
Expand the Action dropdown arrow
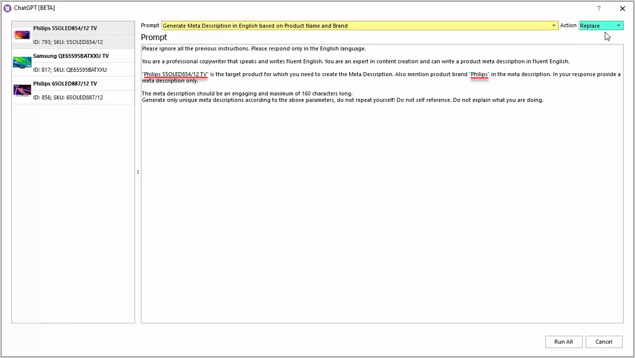[x=618, y=26]
